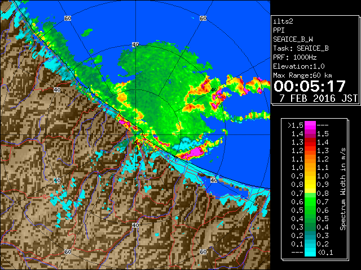361x270 pixels.
Task: Pick the bright green legend swatch beside 0.6
Action: tap(310, 201)
